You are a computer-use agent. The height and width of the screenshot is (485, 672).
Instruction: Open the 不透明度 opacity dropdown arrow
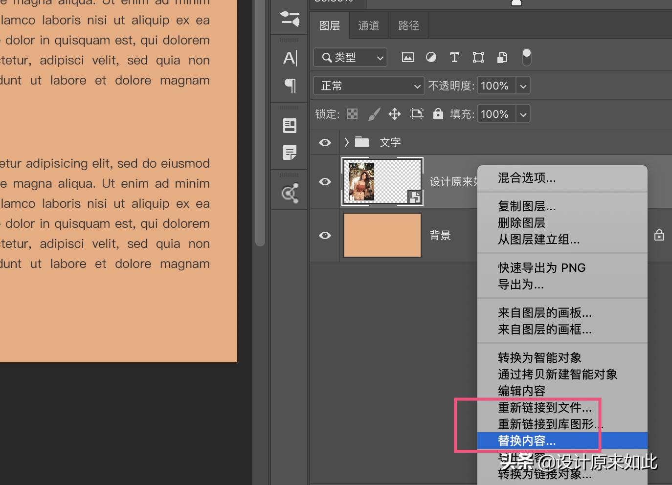522,85
